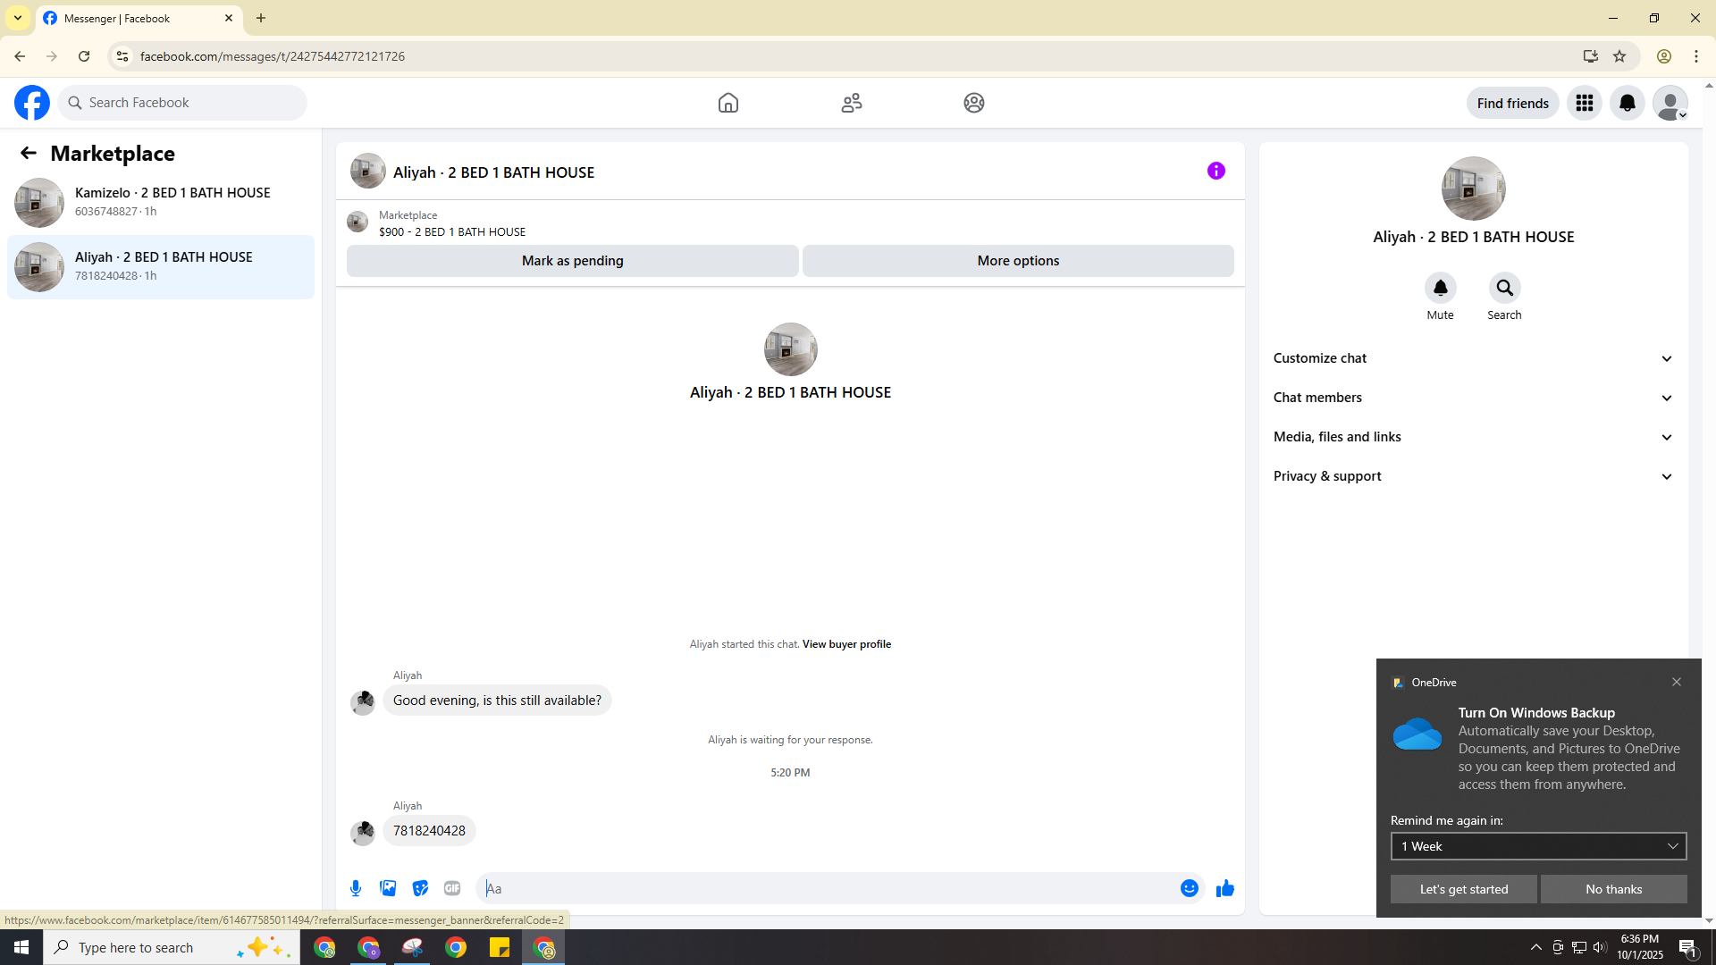
Task: Install app icon in address bar
Action: [1590, 56]
